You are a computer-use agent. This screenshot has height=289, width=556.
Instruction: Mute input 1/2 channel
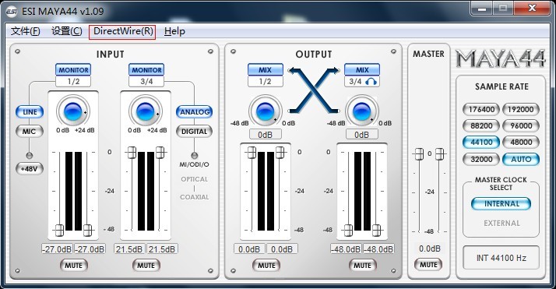tap(73, 266)
